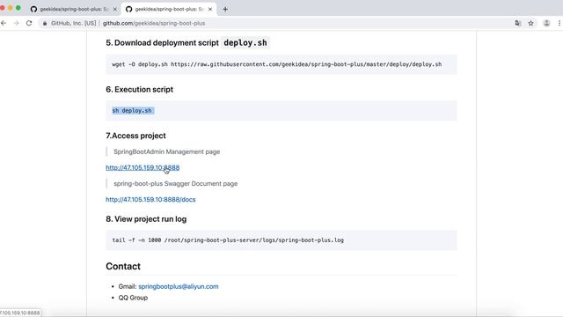Open a new tab with the plus button

pyautogui.click(x=225, y=10)
